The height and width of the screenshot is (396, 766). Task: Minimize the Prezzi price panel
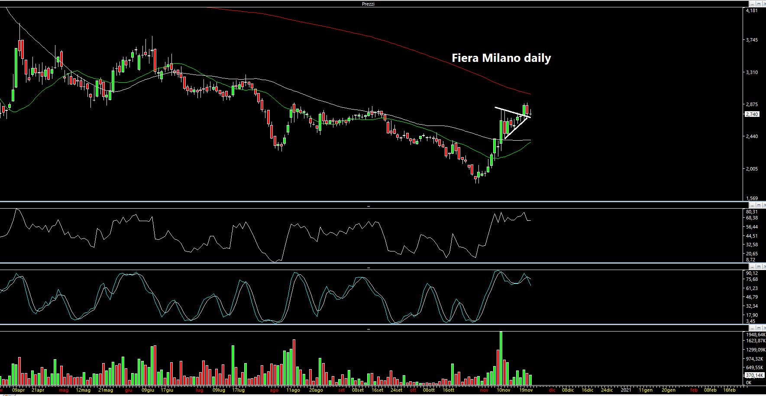[x=752, y=4]
